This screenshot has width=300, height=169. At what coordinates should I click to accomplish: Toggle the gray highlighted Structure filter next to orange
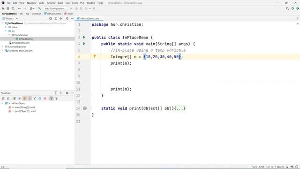coord(30,98)
